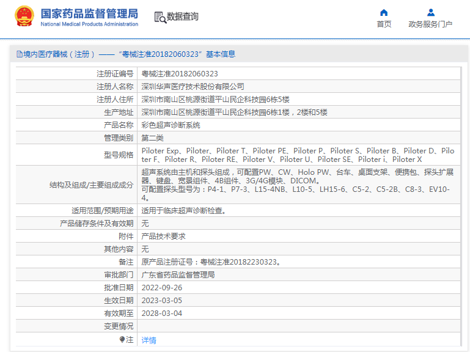The image size is (470, 352).
Task: Click the 政务服务门户 text link
Action: 430,24
